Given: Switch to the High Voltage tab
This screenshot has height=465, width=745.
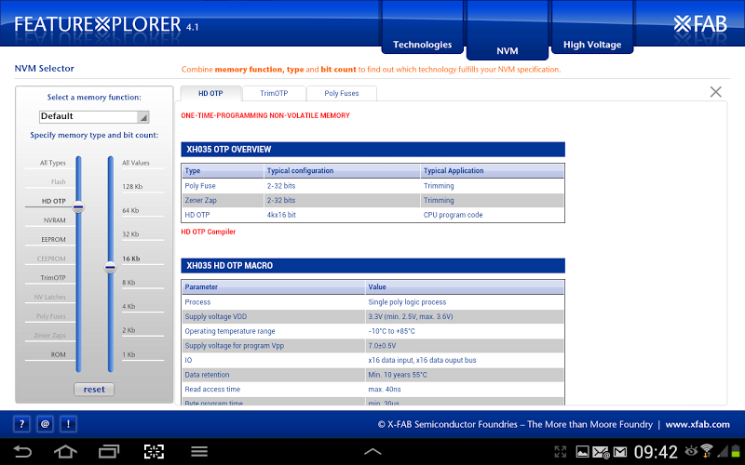Looking at the screenshot, I should pyautogui.click(x=592, y=45).
